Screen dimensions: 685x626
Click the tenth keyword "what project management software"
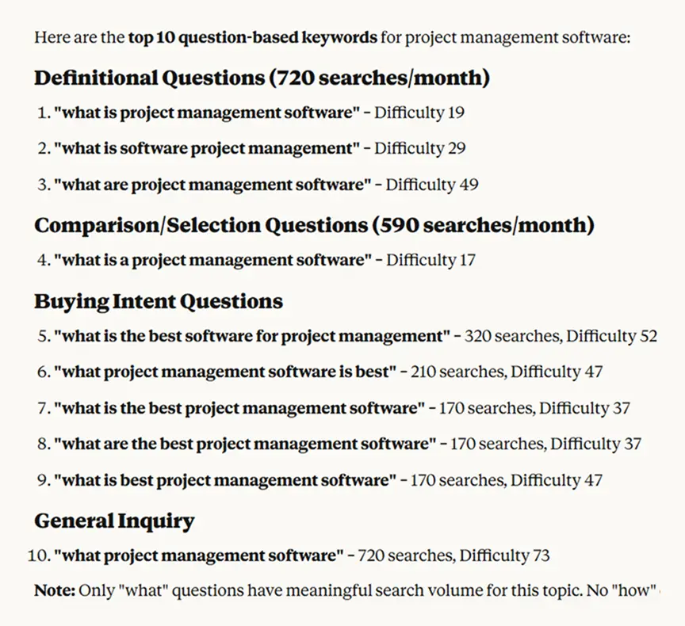coord(199,555)
